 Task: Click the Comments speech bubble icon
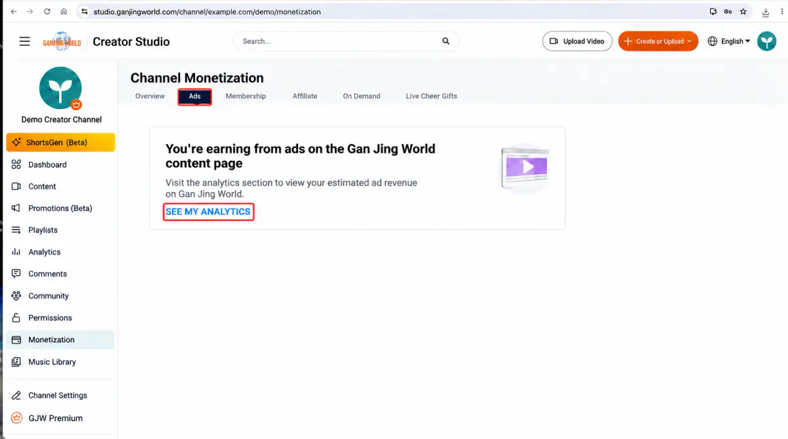point(16,274)
